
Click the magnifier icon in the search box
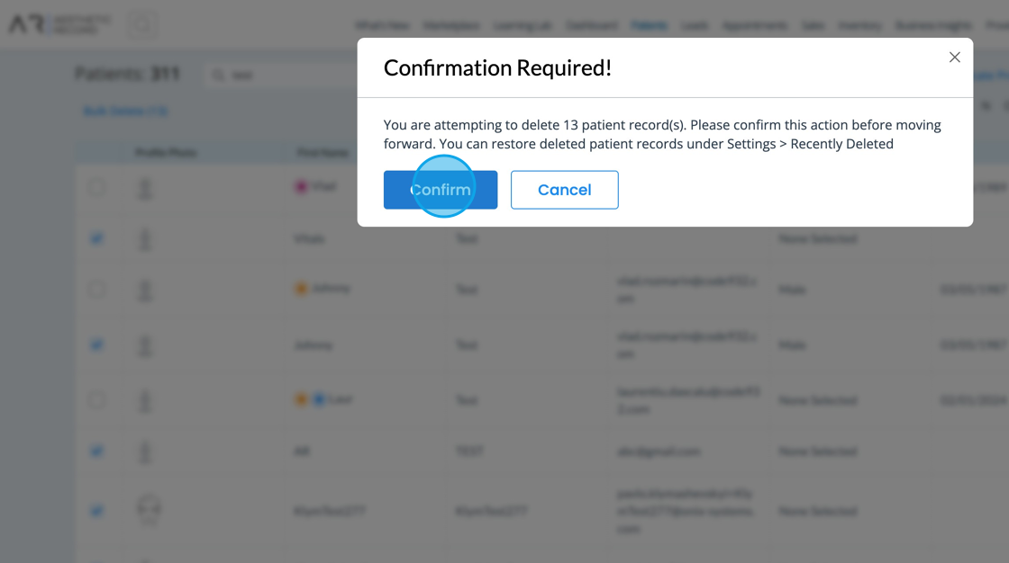coord(218,76)
